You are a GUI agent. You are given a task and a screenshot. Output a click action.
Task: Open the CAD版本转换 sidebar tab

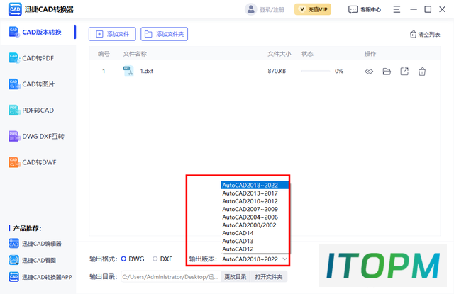38,32
